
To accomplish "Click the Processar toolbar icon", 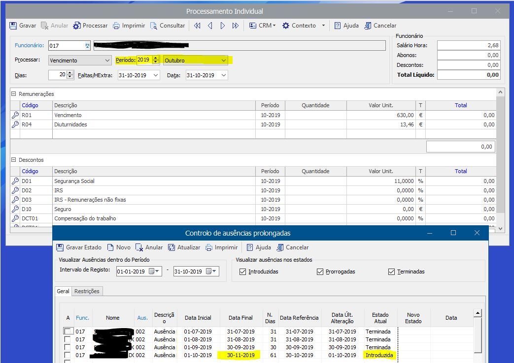I will click(x=77, y=26).
